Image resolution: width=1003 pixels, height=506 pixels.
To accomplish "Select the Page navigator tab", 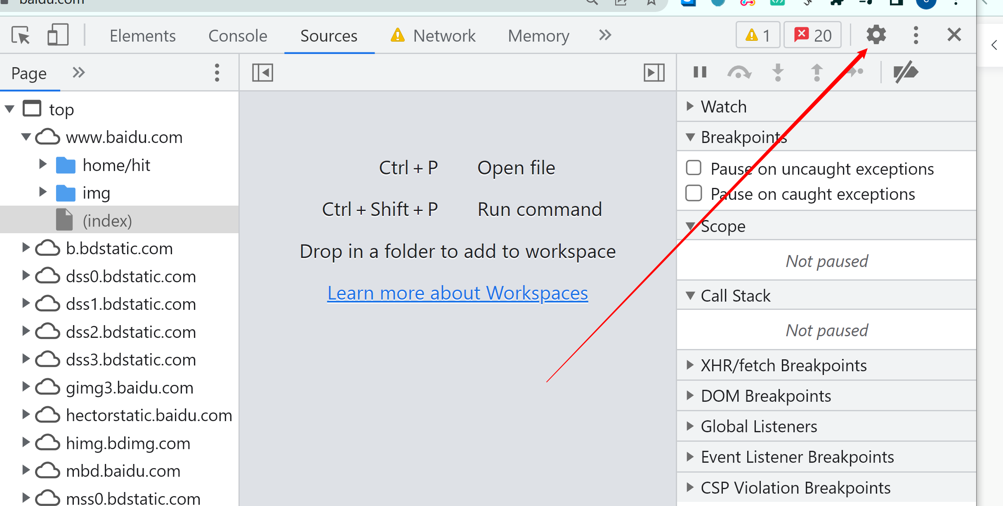I will 29,73.
